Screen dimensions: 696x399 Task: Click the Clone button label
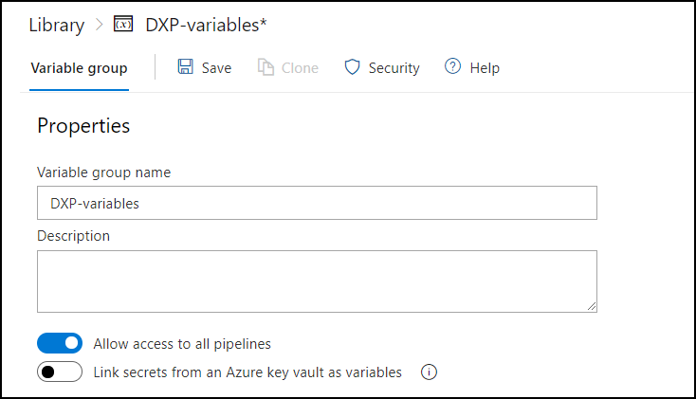pos(300,68)
